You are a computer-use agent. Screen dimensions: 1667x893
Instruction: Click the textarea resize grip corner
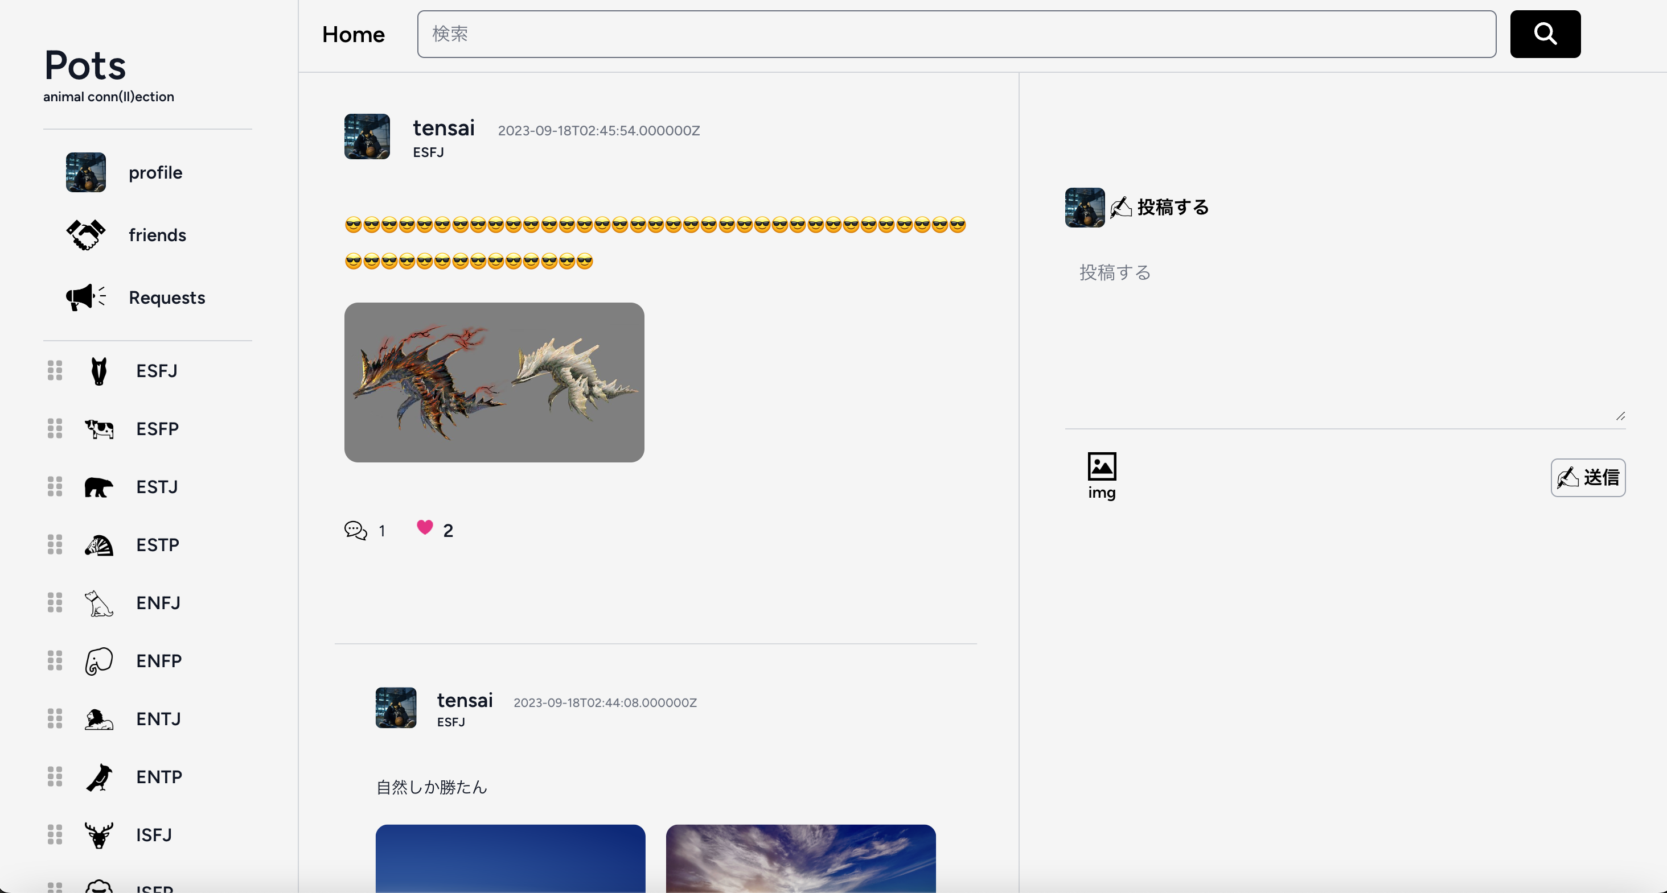point(1620,416)
